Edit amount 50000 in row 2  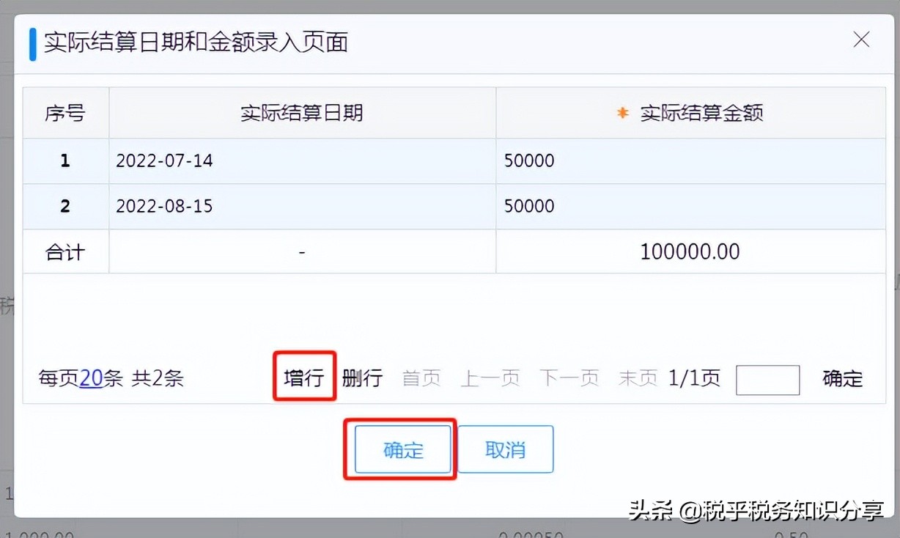[x=690, y=206]
